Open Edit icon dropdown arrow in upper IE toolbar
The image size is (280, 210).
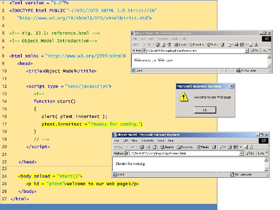[246, 45]
